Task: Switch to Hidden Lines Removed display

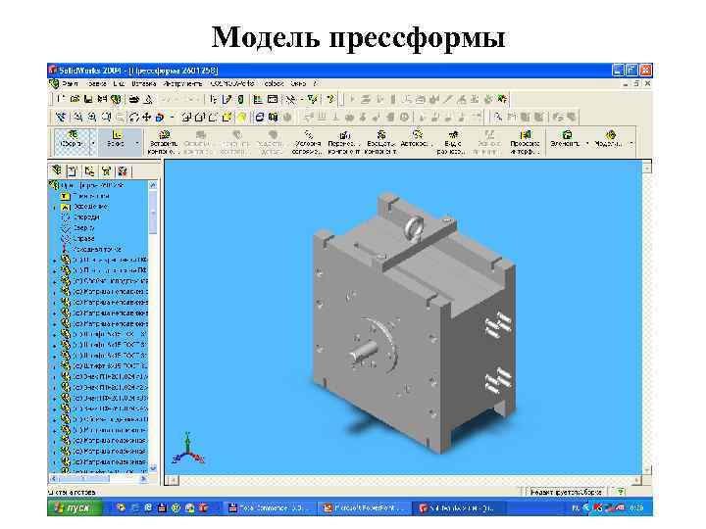Action: (x=213, y=118)
